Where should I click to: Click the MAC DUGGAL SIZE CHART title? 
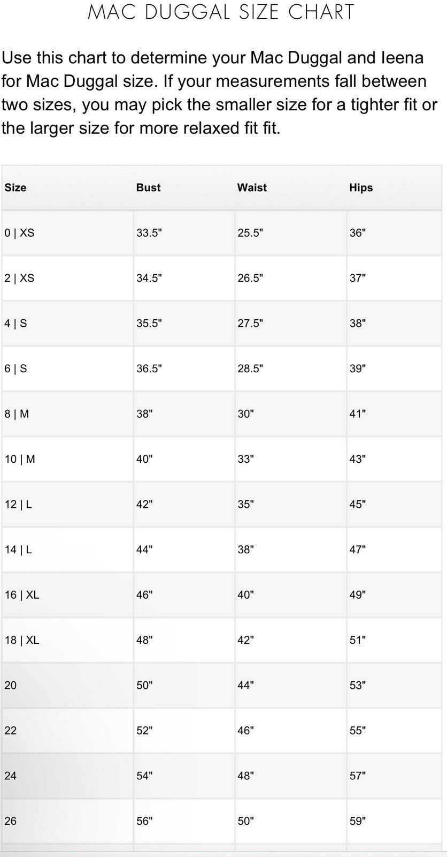click(221, 12)
